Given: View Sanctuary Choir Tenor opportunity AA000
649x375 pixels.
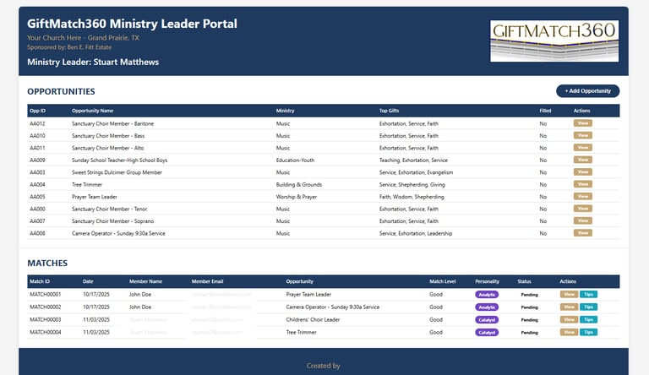Looking at the screenshot, I should click(583, 209).
